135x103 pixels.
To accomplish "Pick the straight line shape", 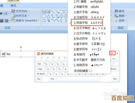I will pos(53,12).
